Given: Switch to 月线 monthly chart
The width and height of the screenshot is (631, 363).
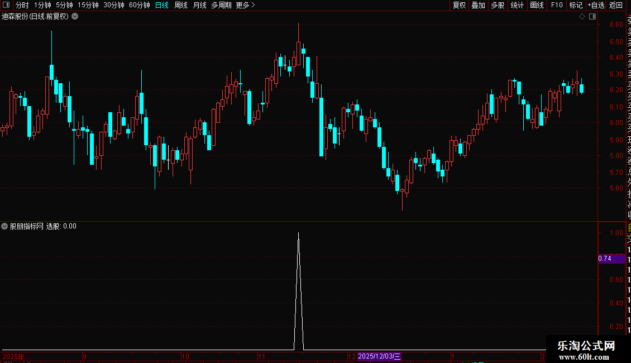Looking at the screenshot, I should tap(199, 5).
